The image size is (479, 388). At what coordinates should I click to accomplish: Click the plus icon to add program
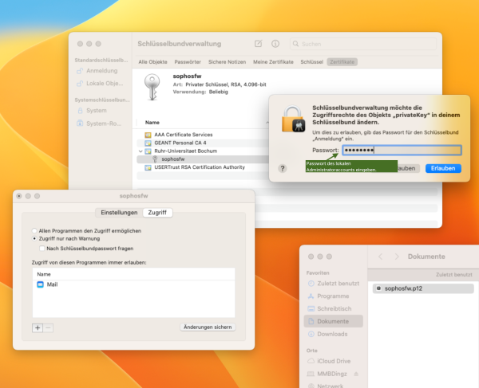(x=37, y=327)
